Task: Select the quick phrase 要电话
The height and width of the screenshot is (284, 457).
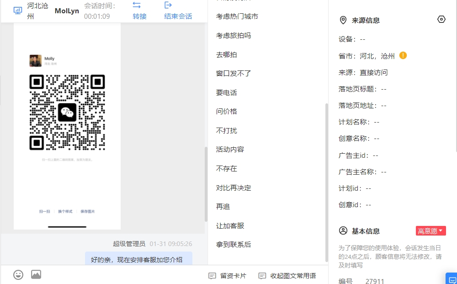Action: (x=227, y=93)
